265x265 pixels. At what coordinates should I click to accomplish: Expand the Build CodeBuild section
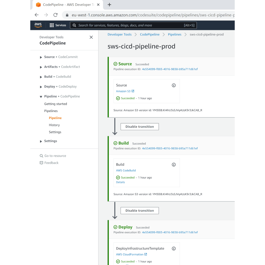point(41,77)
